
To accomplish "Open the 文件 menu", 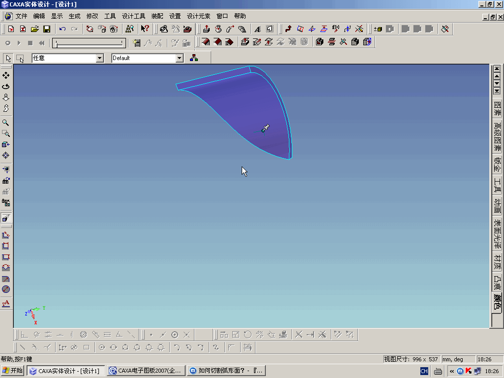I will (x=21, y=16).
